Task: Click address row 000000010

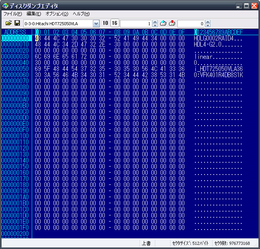Action: (x=15, y=44)
